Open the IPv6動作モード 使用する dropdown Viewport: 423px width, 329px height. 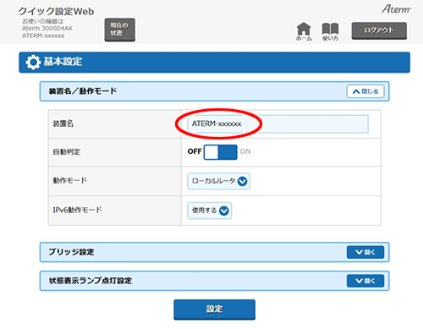(210, 211)
